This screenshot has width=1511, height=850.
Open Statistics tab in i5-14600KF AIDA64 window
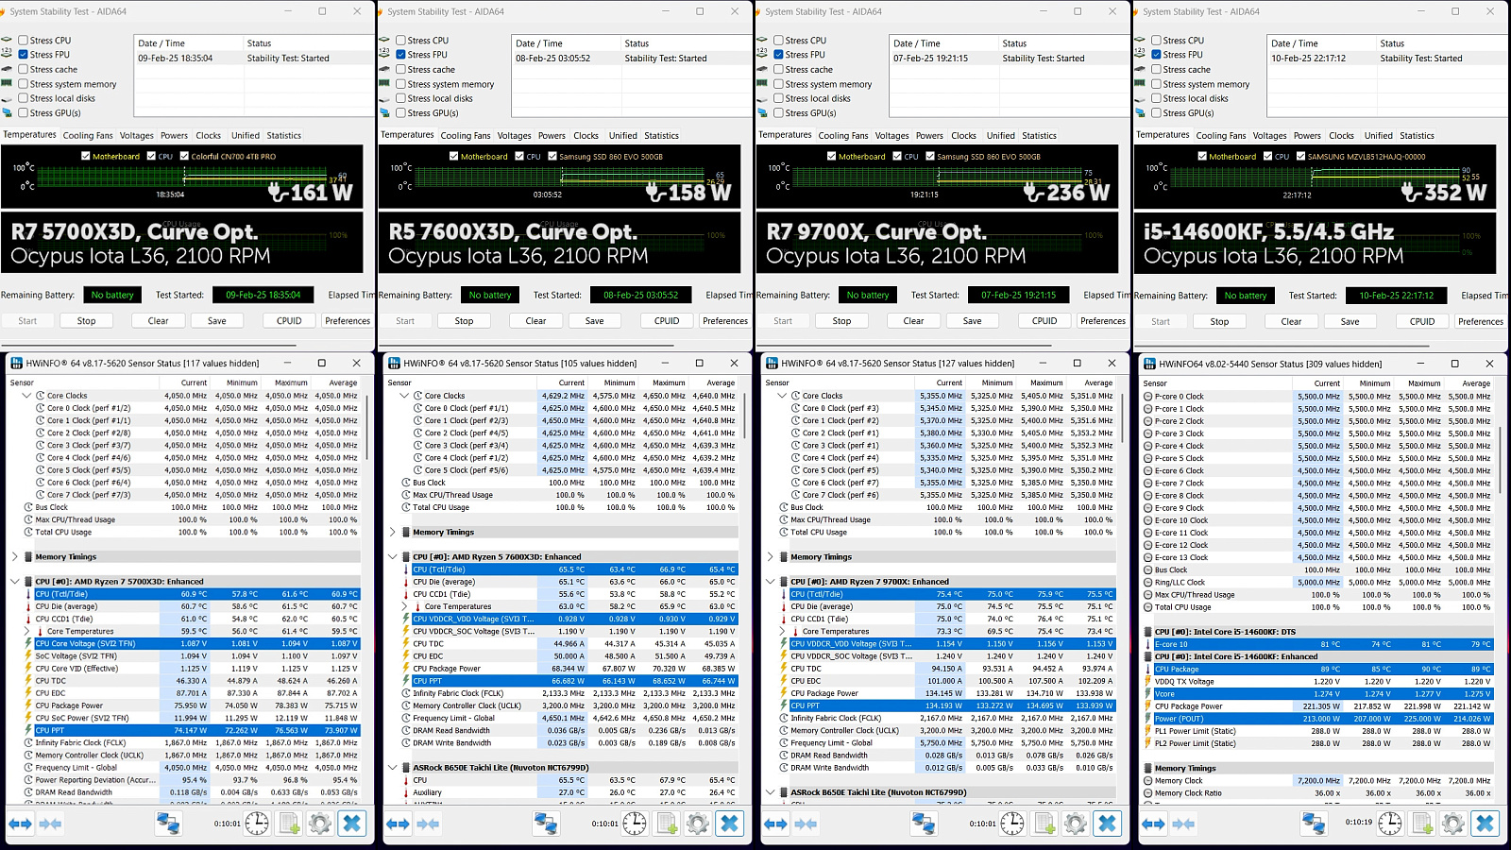click(1417, 136)
